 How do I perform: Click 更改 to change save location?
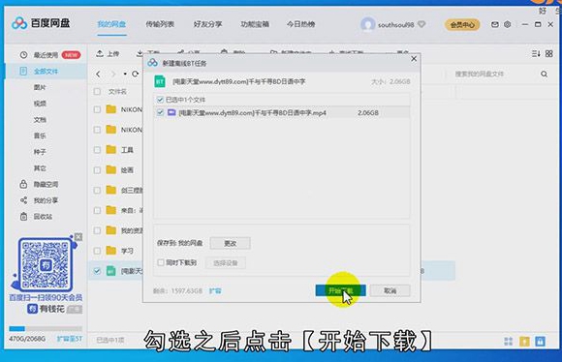point(230,243)
